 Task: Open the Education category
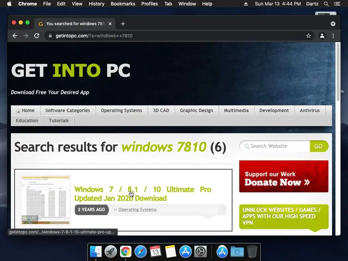pos(27,121)
